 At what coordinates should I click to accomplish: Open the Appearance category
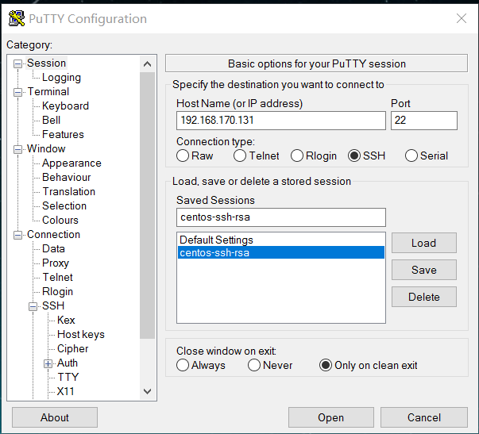71,163
